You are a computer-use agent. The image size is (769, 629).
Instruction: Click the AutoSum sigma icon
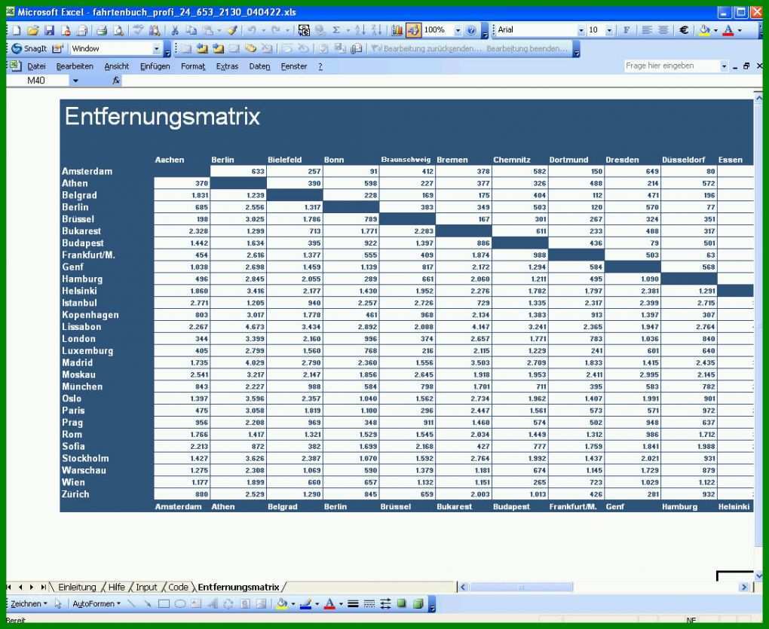336,30
